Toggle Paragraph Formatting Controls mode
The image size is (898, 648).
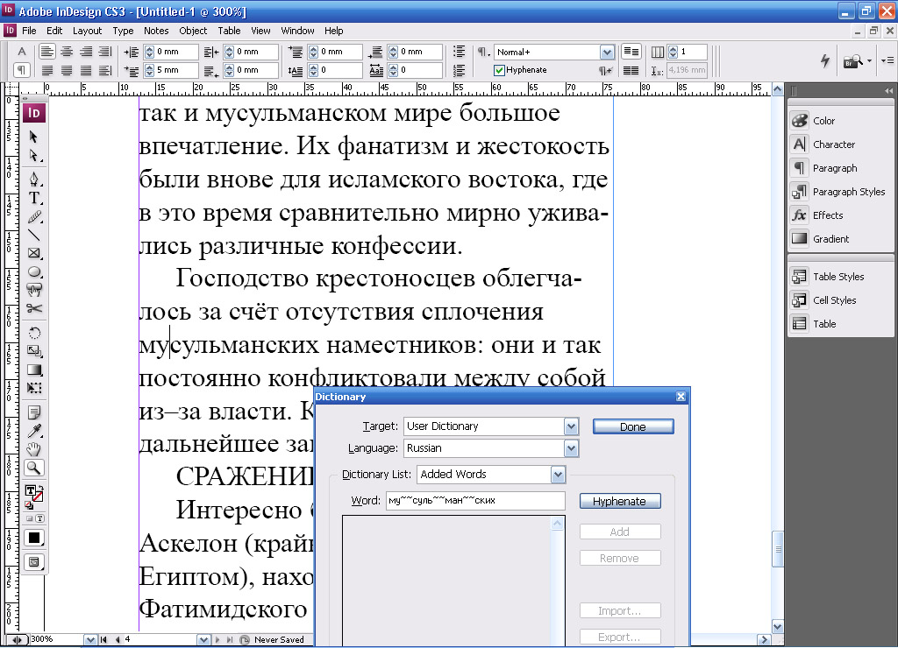click(22, 70)
